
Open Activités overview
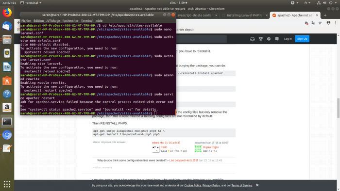[x=9, y=3]
